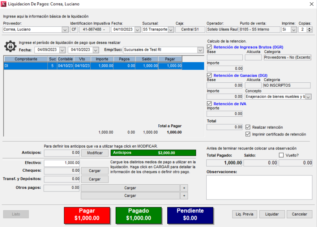The image size is (317, 227).
Task: Open the Proveedor dropdown
Action: coord(65,29)
